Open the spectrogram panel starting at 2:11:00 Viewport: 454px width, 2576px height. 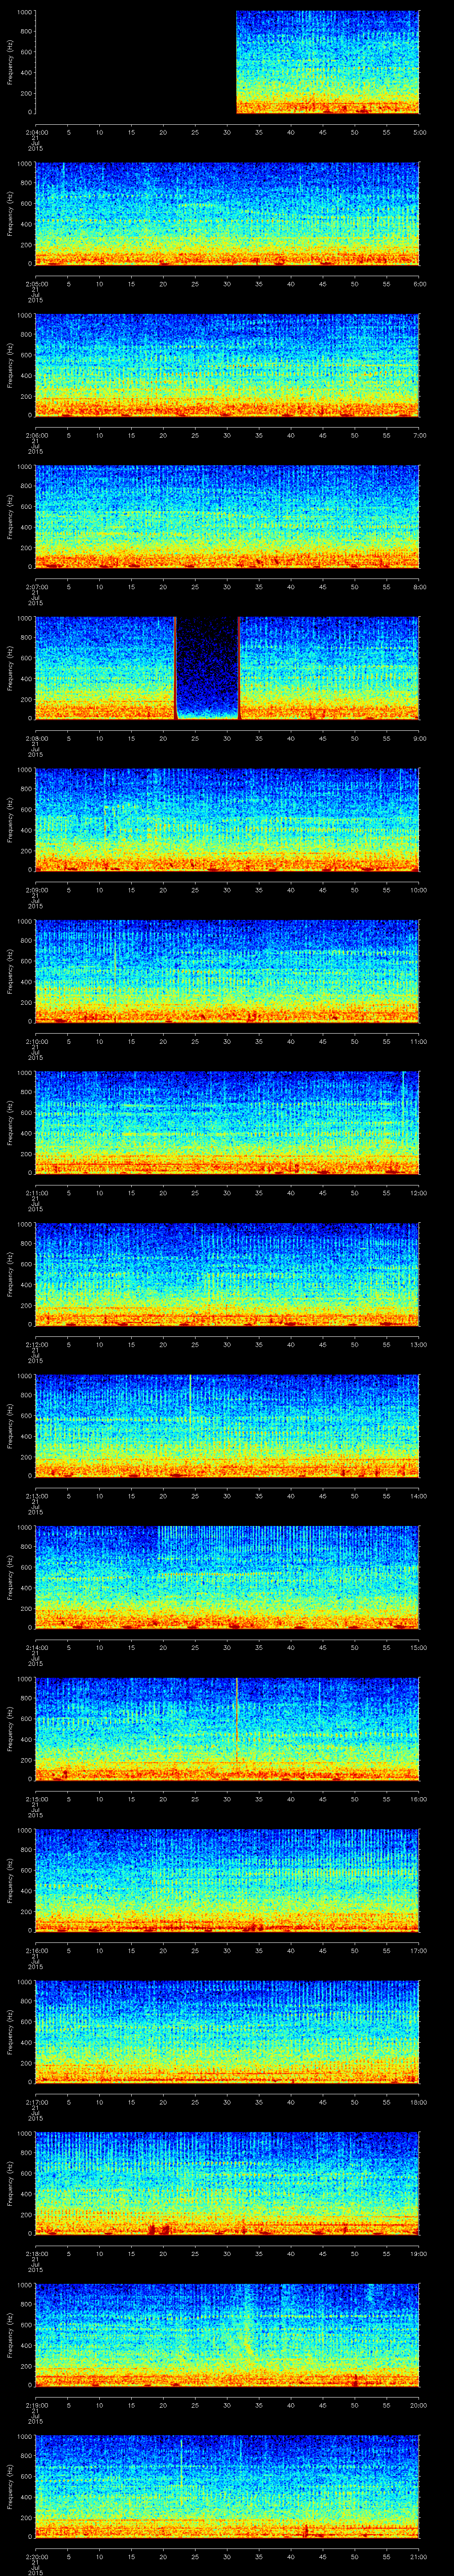227,1122
